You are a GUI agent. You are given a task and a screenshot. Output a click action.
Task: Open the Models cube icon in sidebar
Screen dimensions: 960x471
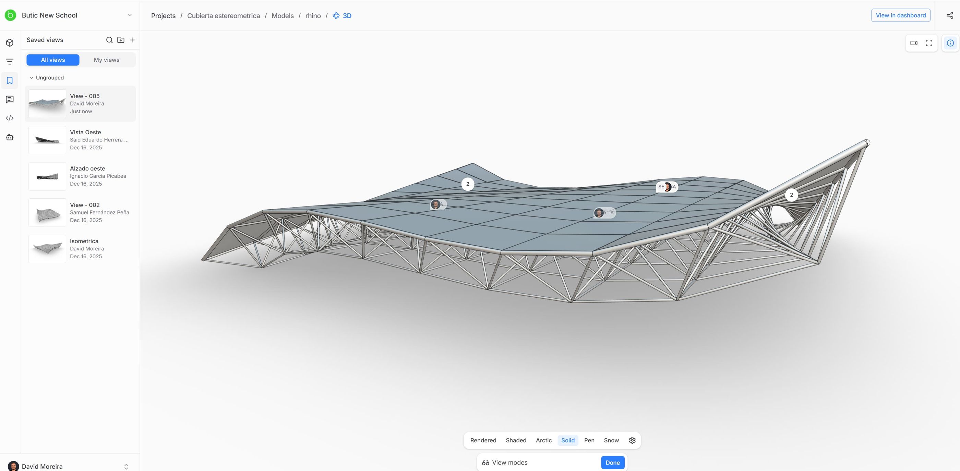coord(10,43)
